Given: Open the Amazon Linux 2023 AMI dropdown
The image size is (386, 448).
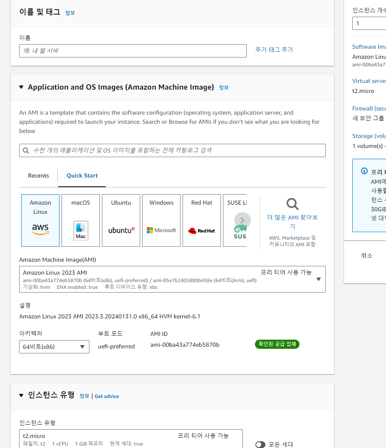Looking at the screenshot, I should [172, 279].
